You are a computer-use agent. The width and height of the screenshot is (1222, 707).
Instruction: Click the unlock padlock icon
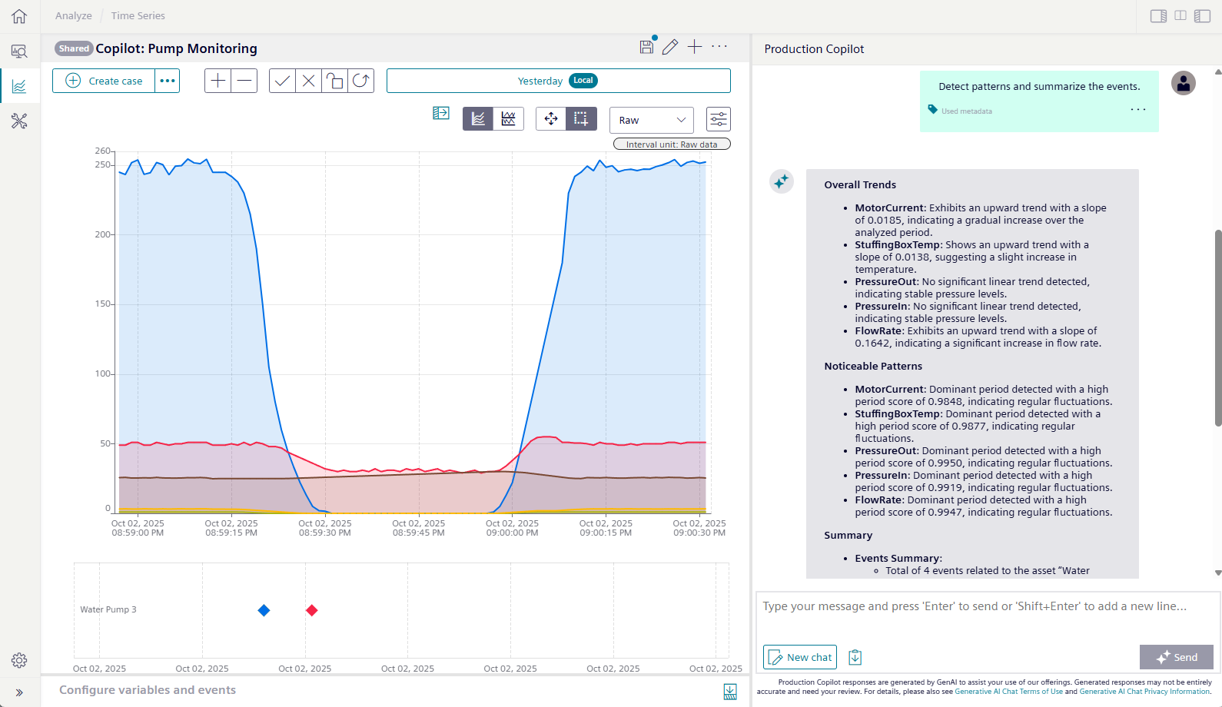pyautogui.click(x=334, y=81)
